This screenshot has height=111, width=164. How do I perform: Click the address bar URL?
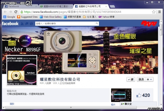tap(72, 12)
